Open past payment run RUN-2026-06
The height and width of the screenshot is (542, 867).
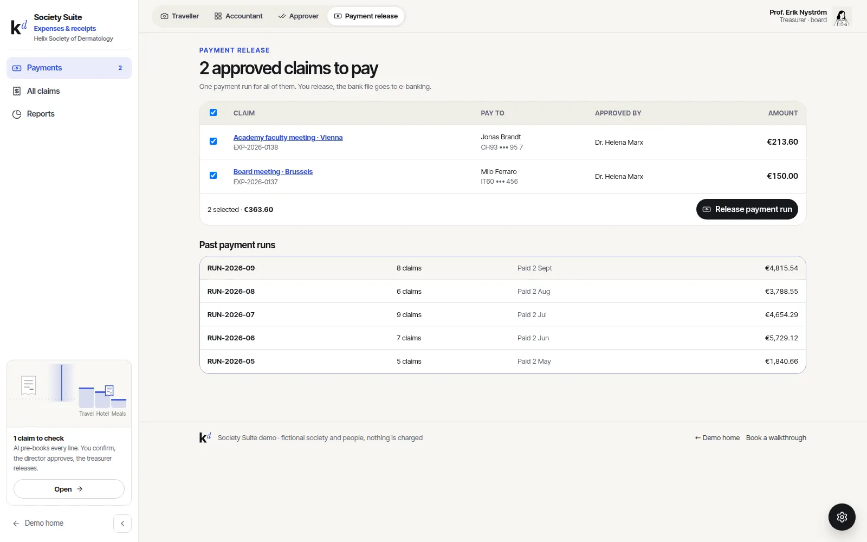502,338
